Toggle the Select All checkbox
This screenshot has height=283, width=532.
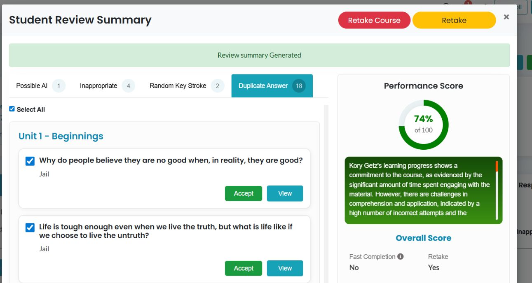click(12, 109)
